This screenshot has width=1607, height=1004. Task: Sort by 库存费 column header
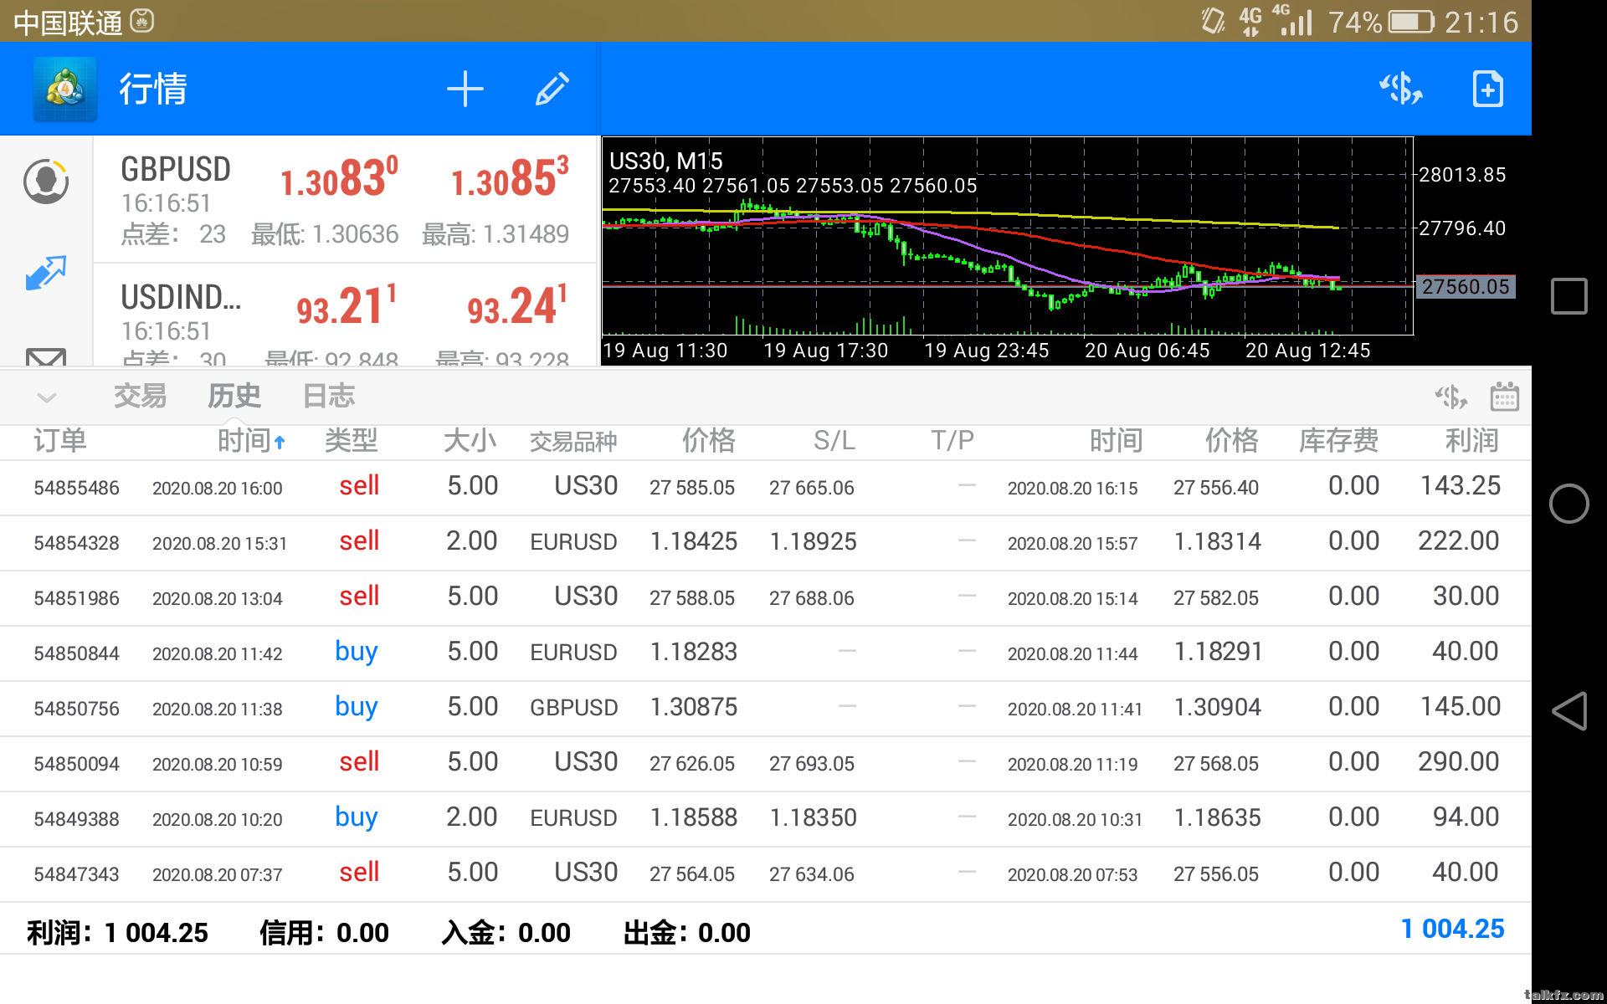click(x=1339, y=440)
